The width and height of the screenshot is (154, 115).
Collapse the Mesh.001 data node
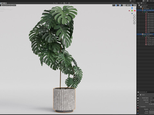coord(142,36)
